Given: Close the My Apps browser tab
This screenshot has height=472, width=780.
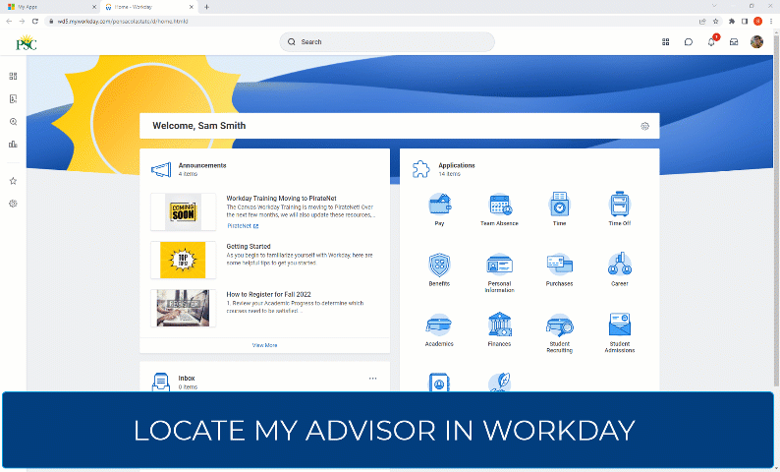Looking at the screenshot, I should tap(94, 7).
